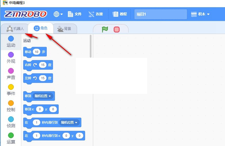Click the block palette scrollbar
Screen dimensions: 225x146
pyautogui.click(x=90, y=46)
